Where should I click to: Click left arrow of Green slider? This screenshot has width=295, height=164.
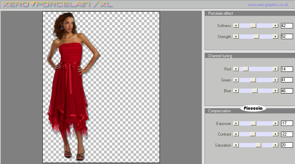click(x=236, y=80)
